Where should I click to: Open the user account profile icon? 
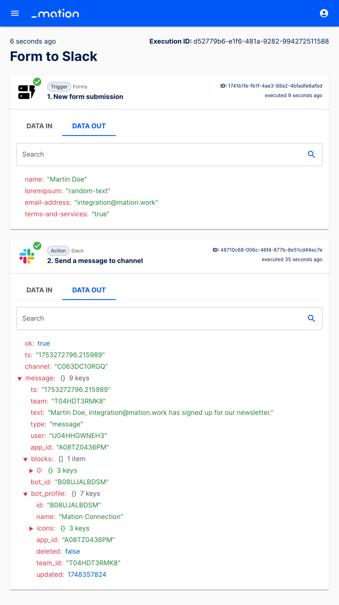[x=324, y=13]
